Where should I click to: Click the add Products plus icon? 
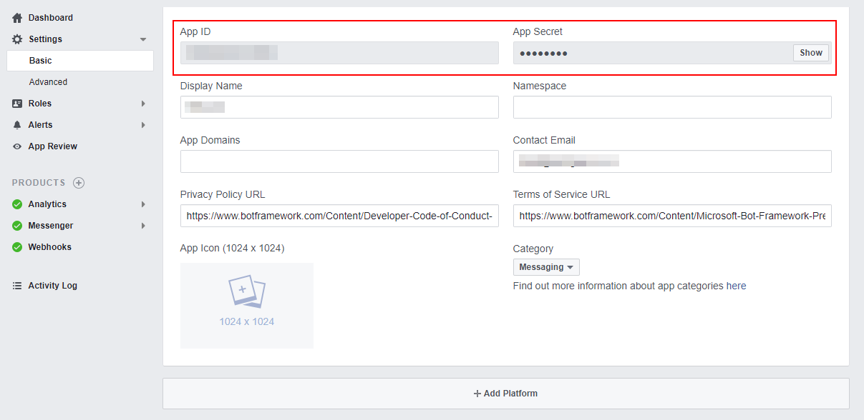pyautogui.click(x=79, y=183)
